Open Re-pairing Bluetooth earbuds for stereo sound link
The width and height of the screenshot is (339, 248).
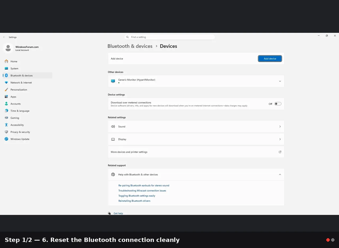(144, 186)
